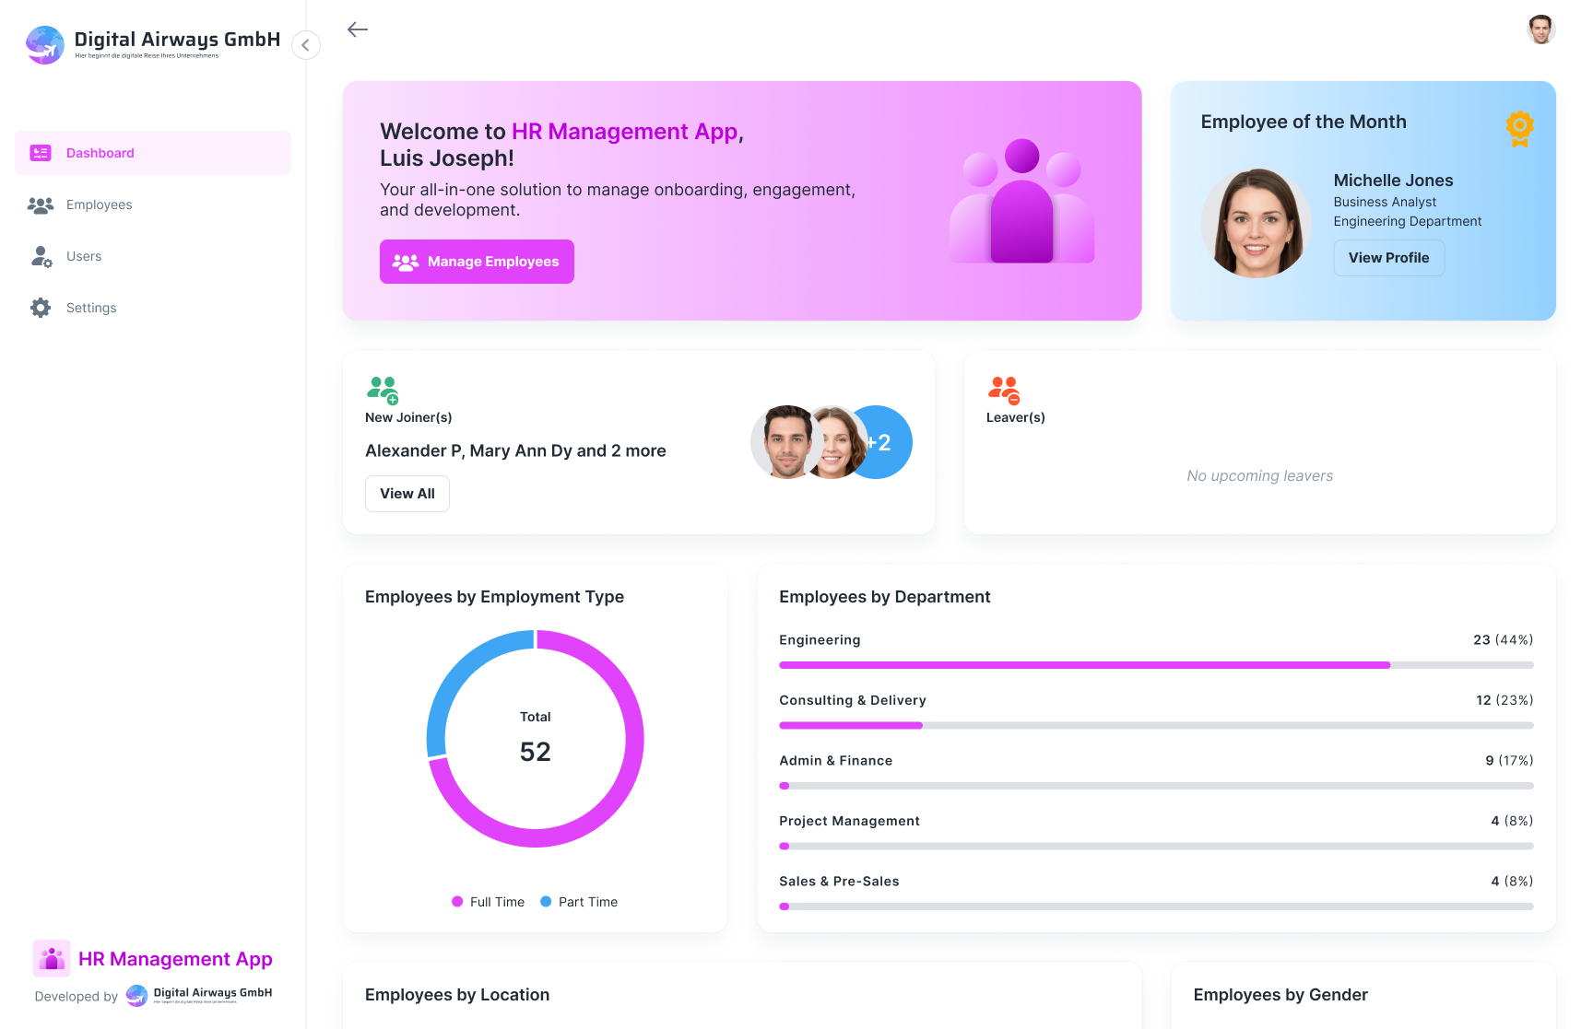Screen dimensions: 1593x1029
Task: Click the Sales & Pre-Sales progress bar
Action: tap(1156, 906)
